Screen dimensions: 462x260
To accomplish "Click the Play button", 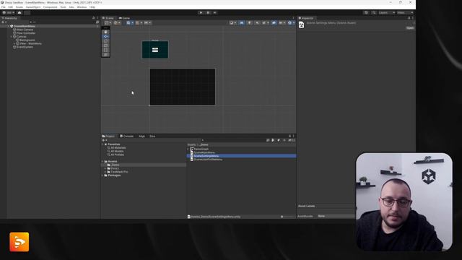I will pyautogui.click(x=201, y=13).
